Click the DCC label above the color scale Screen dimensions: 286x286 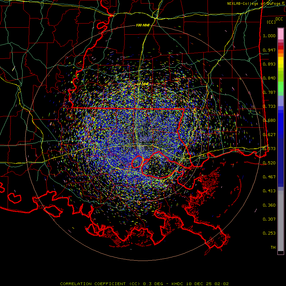[x=279, y=19]
